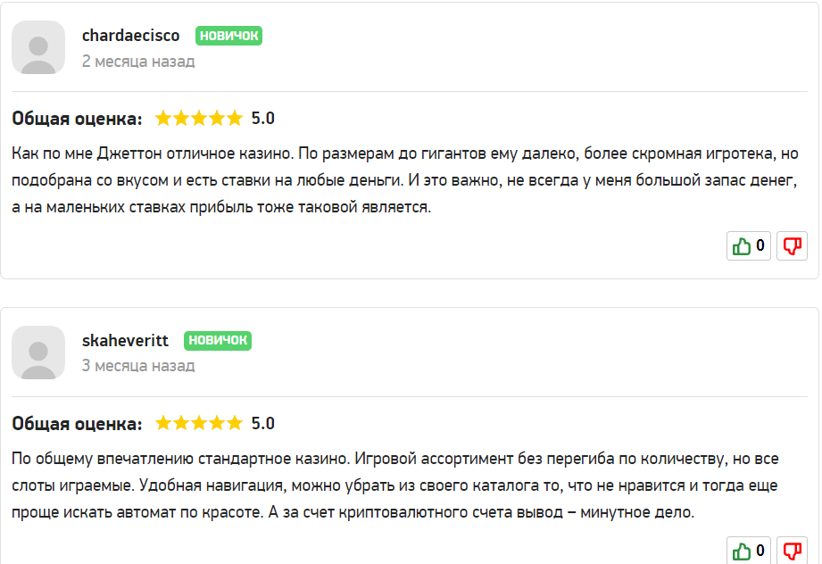This screenshot has width=822, height=564.
Task: Click the review text starting "Как по мне Джеттон"
Action: pos(402,180)
